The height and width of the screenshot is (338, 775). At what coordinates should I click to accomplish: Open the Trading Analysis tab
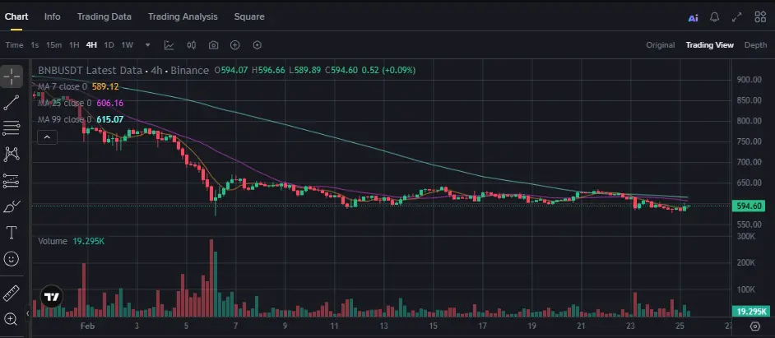[183, 16]
